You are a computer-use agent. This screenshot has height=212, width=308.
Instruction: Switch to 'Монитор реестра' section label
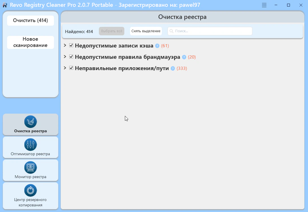point(31,177)
